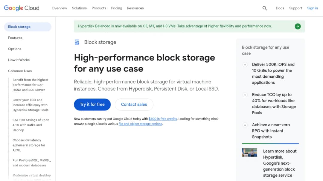Expand the Deliver 500K IOPS item arrow

pyautogui.click(x=245, y=65)
